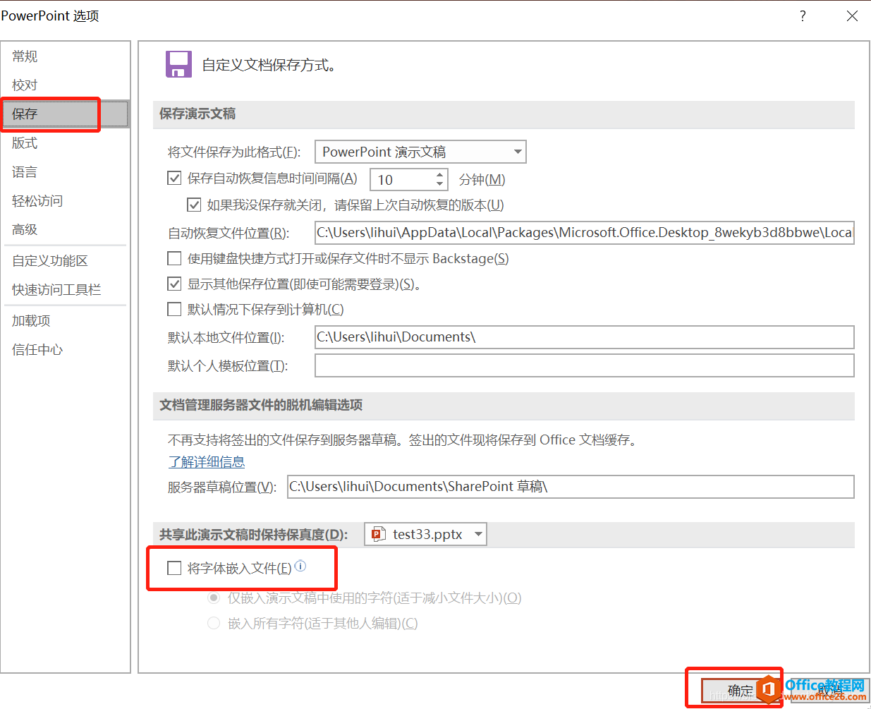
Task: Click the floppy disk save icon
Action: [x=178, y=63]
